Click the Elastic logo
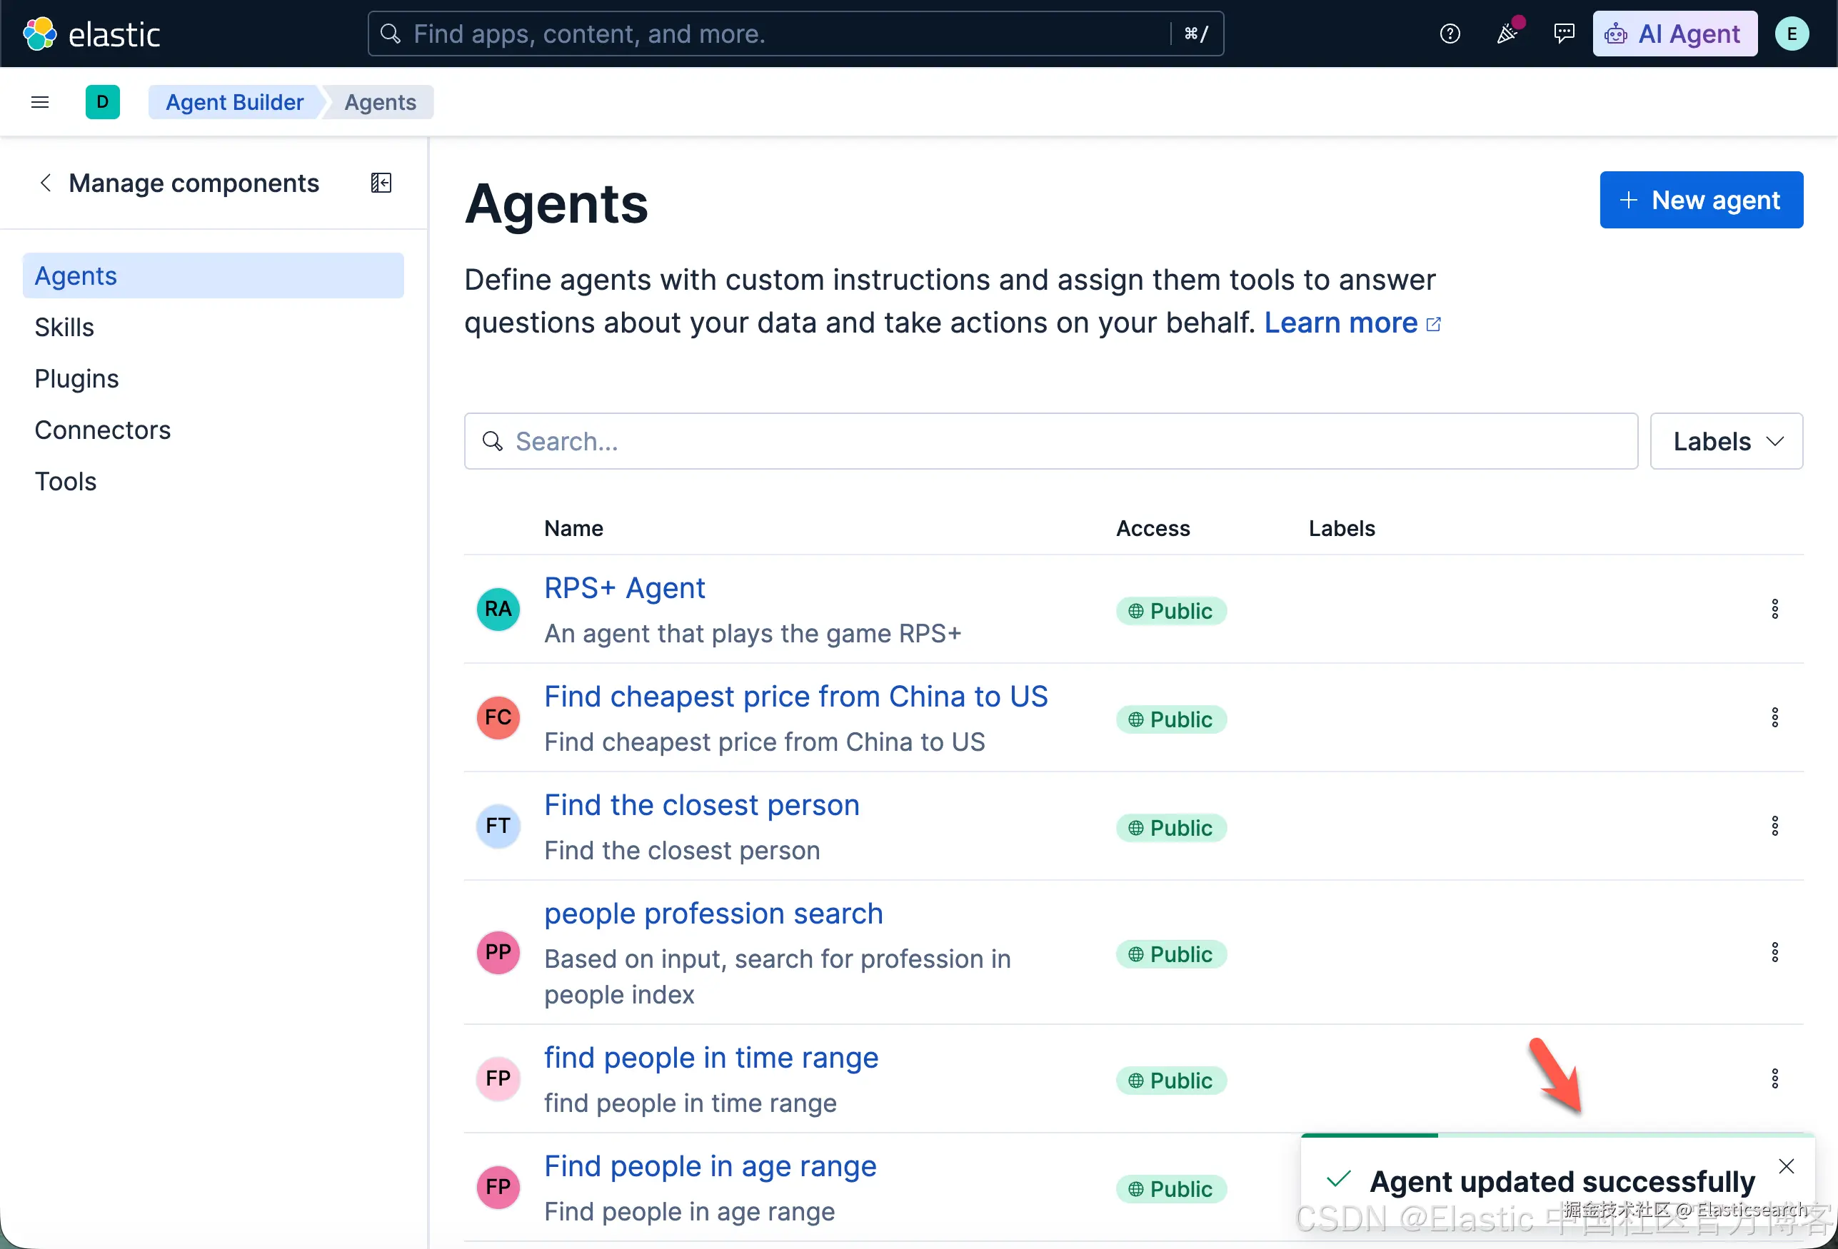 click(x=91, y=34)
